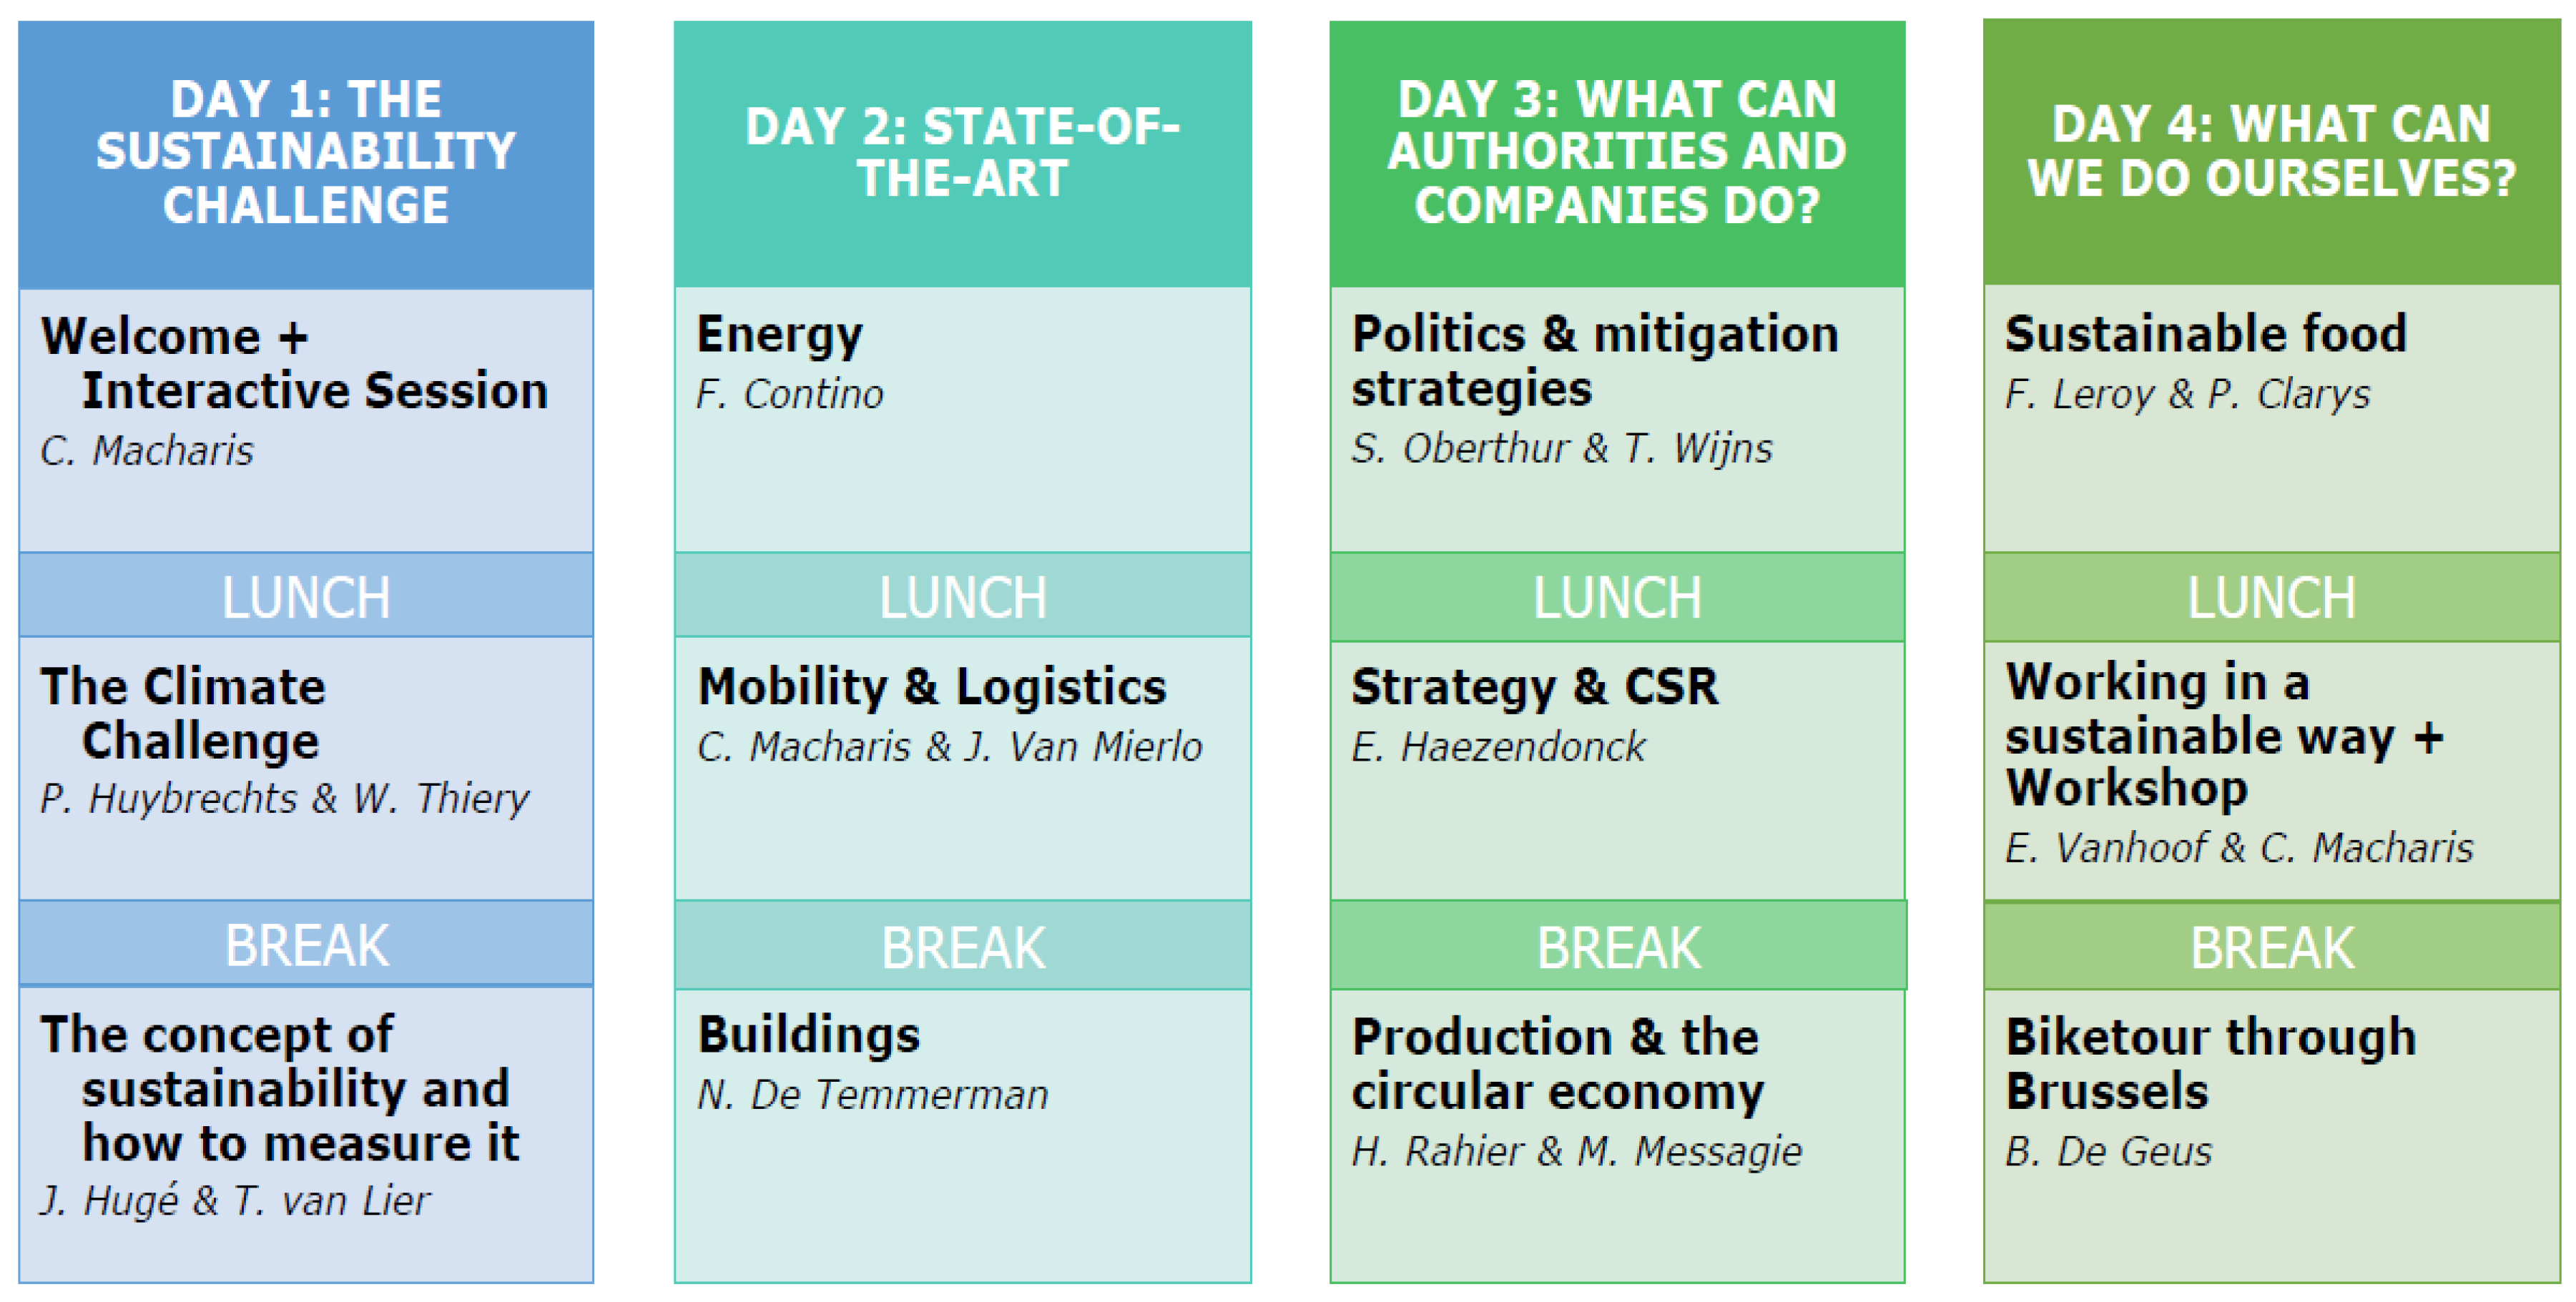The height and width of the screenshot is (1302, 2576).
Task: Select the Day 3 LUNCH bar
Action: [x=1617, y=597]
